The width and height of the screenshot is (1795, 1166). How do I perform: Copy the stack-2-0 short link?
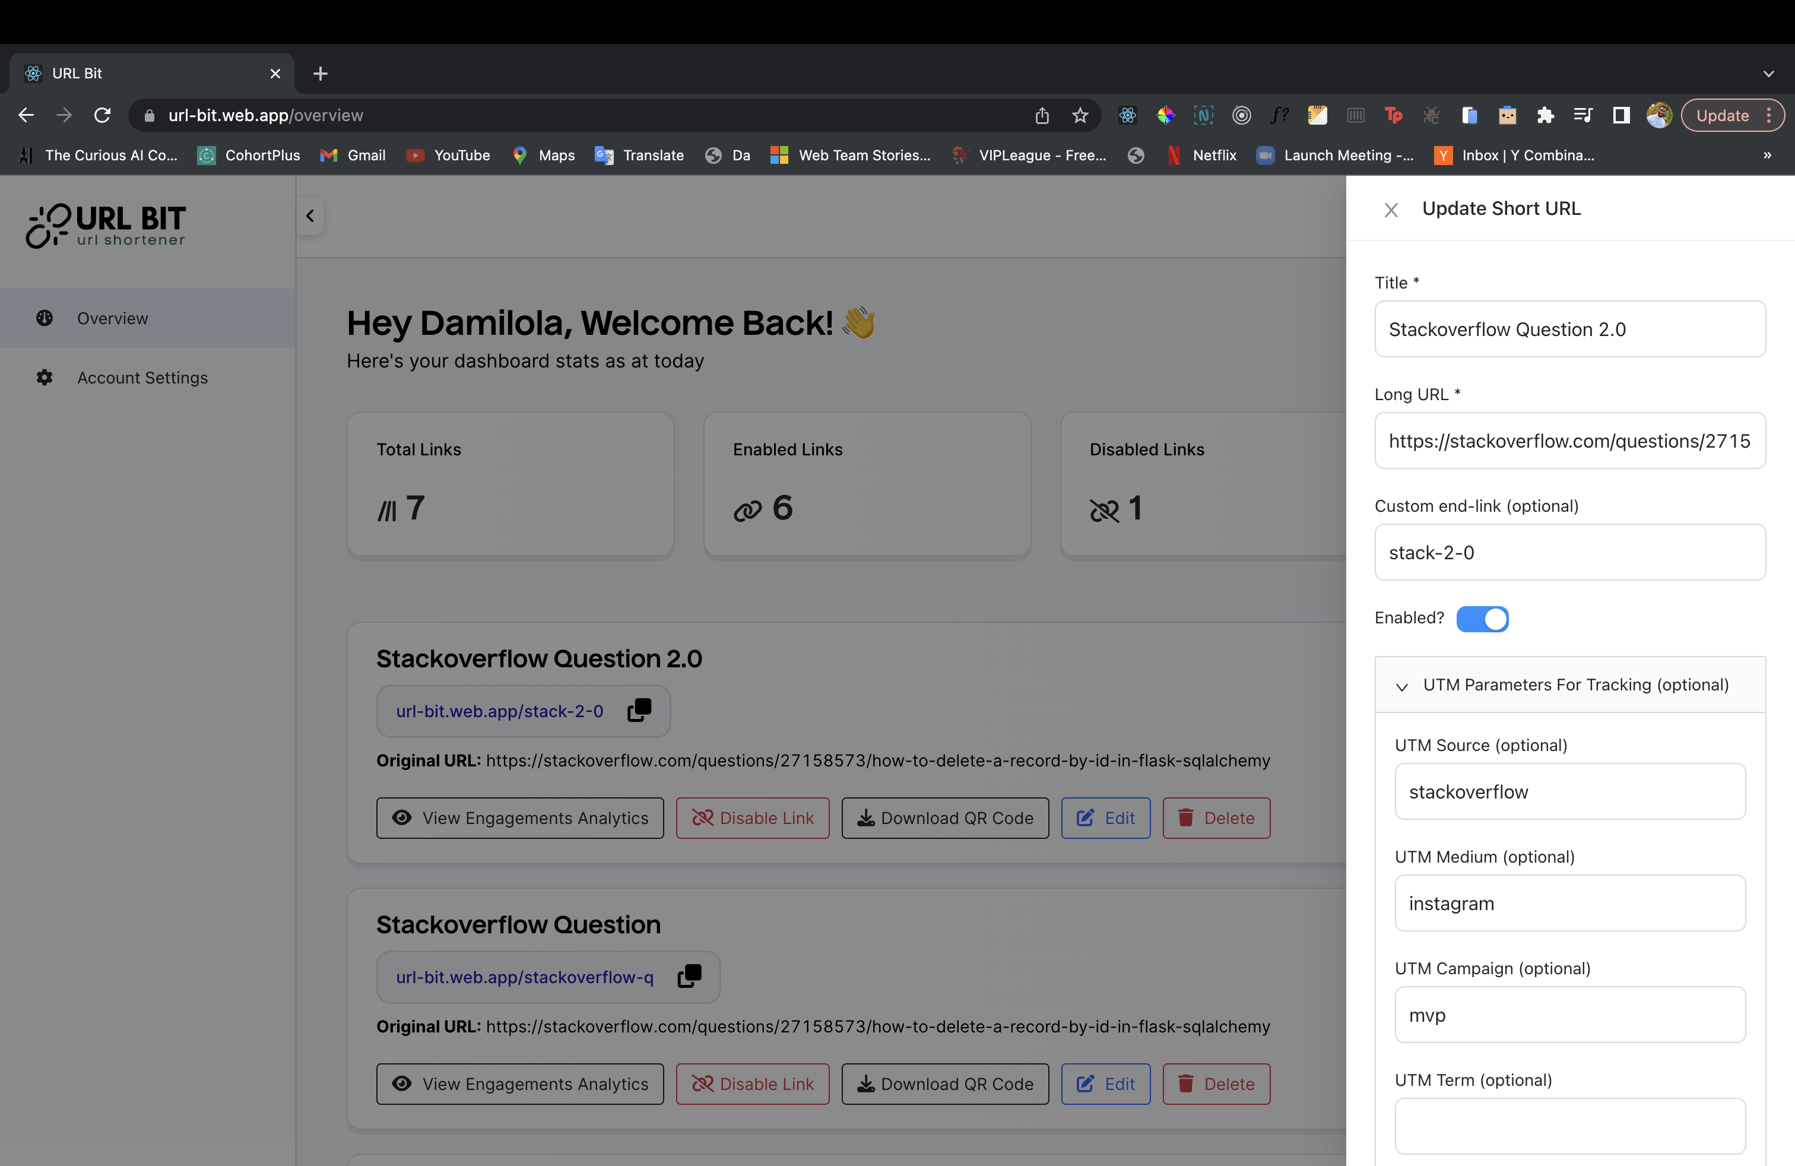pos(638,711)
